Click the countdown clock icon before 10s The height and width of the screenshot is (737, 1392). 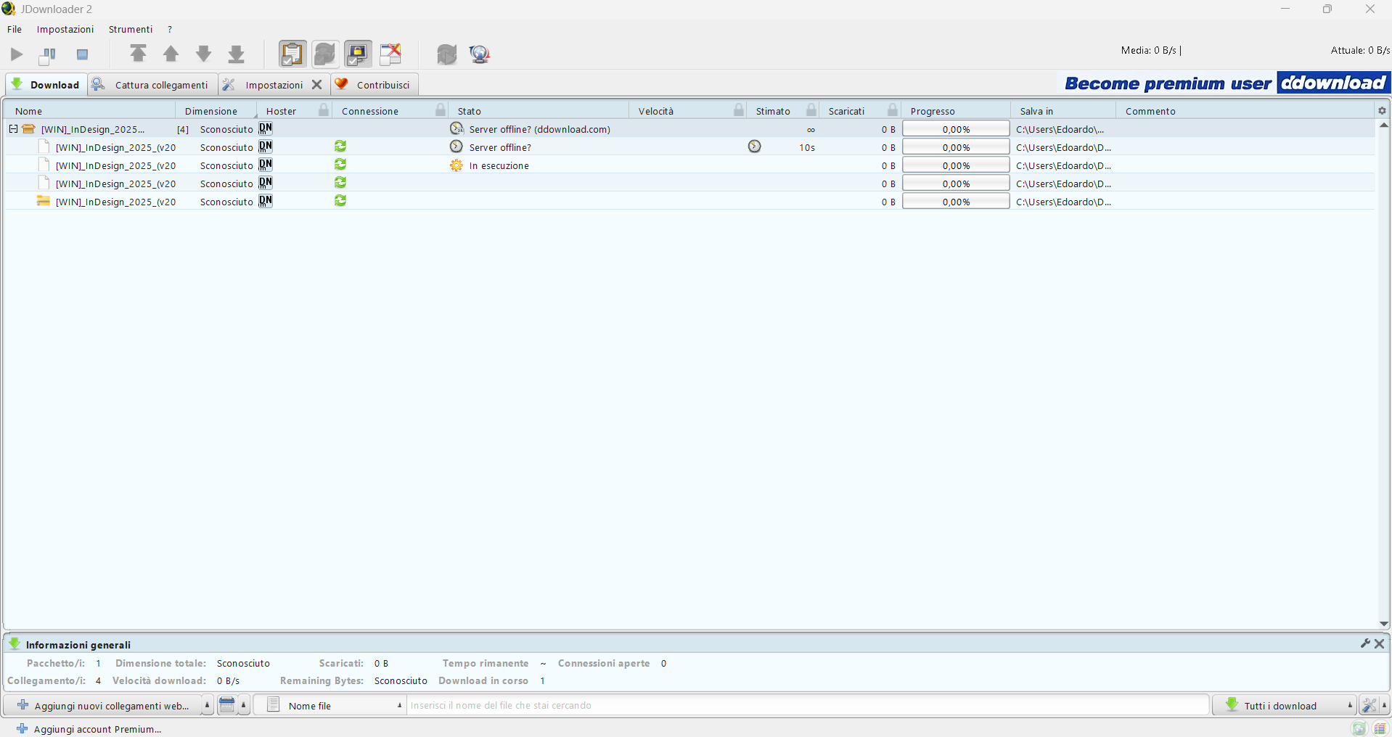(755, 147)
